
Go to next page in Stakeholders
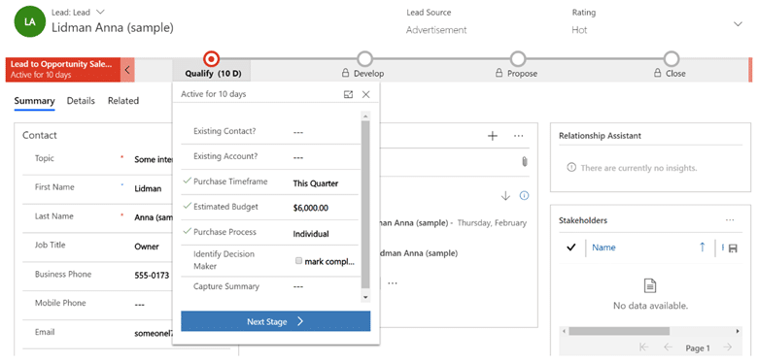coord(727,347)
